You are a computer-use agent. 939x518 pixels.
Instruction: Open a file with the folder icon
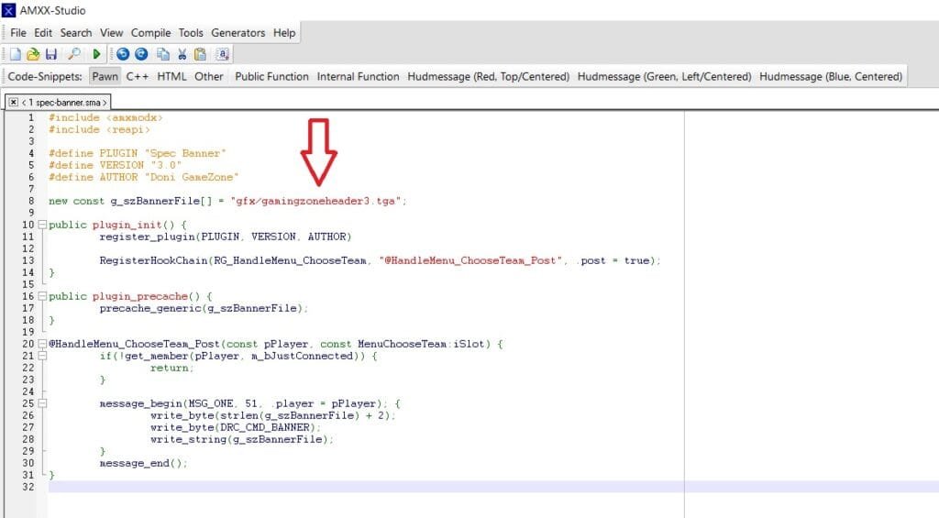click(x=33, y=54)
